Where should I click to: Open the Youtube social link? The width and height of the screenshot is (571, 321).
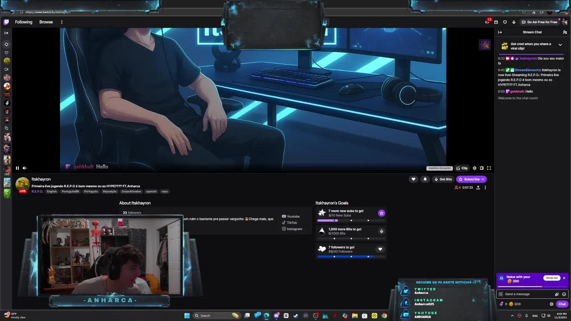pos(291,217)
